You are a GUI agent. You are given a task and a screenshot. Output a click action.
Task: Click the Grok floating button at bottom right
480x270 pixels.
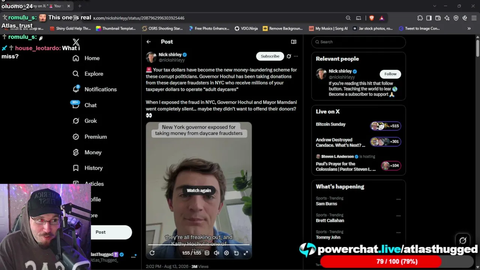tap(463, 240)
